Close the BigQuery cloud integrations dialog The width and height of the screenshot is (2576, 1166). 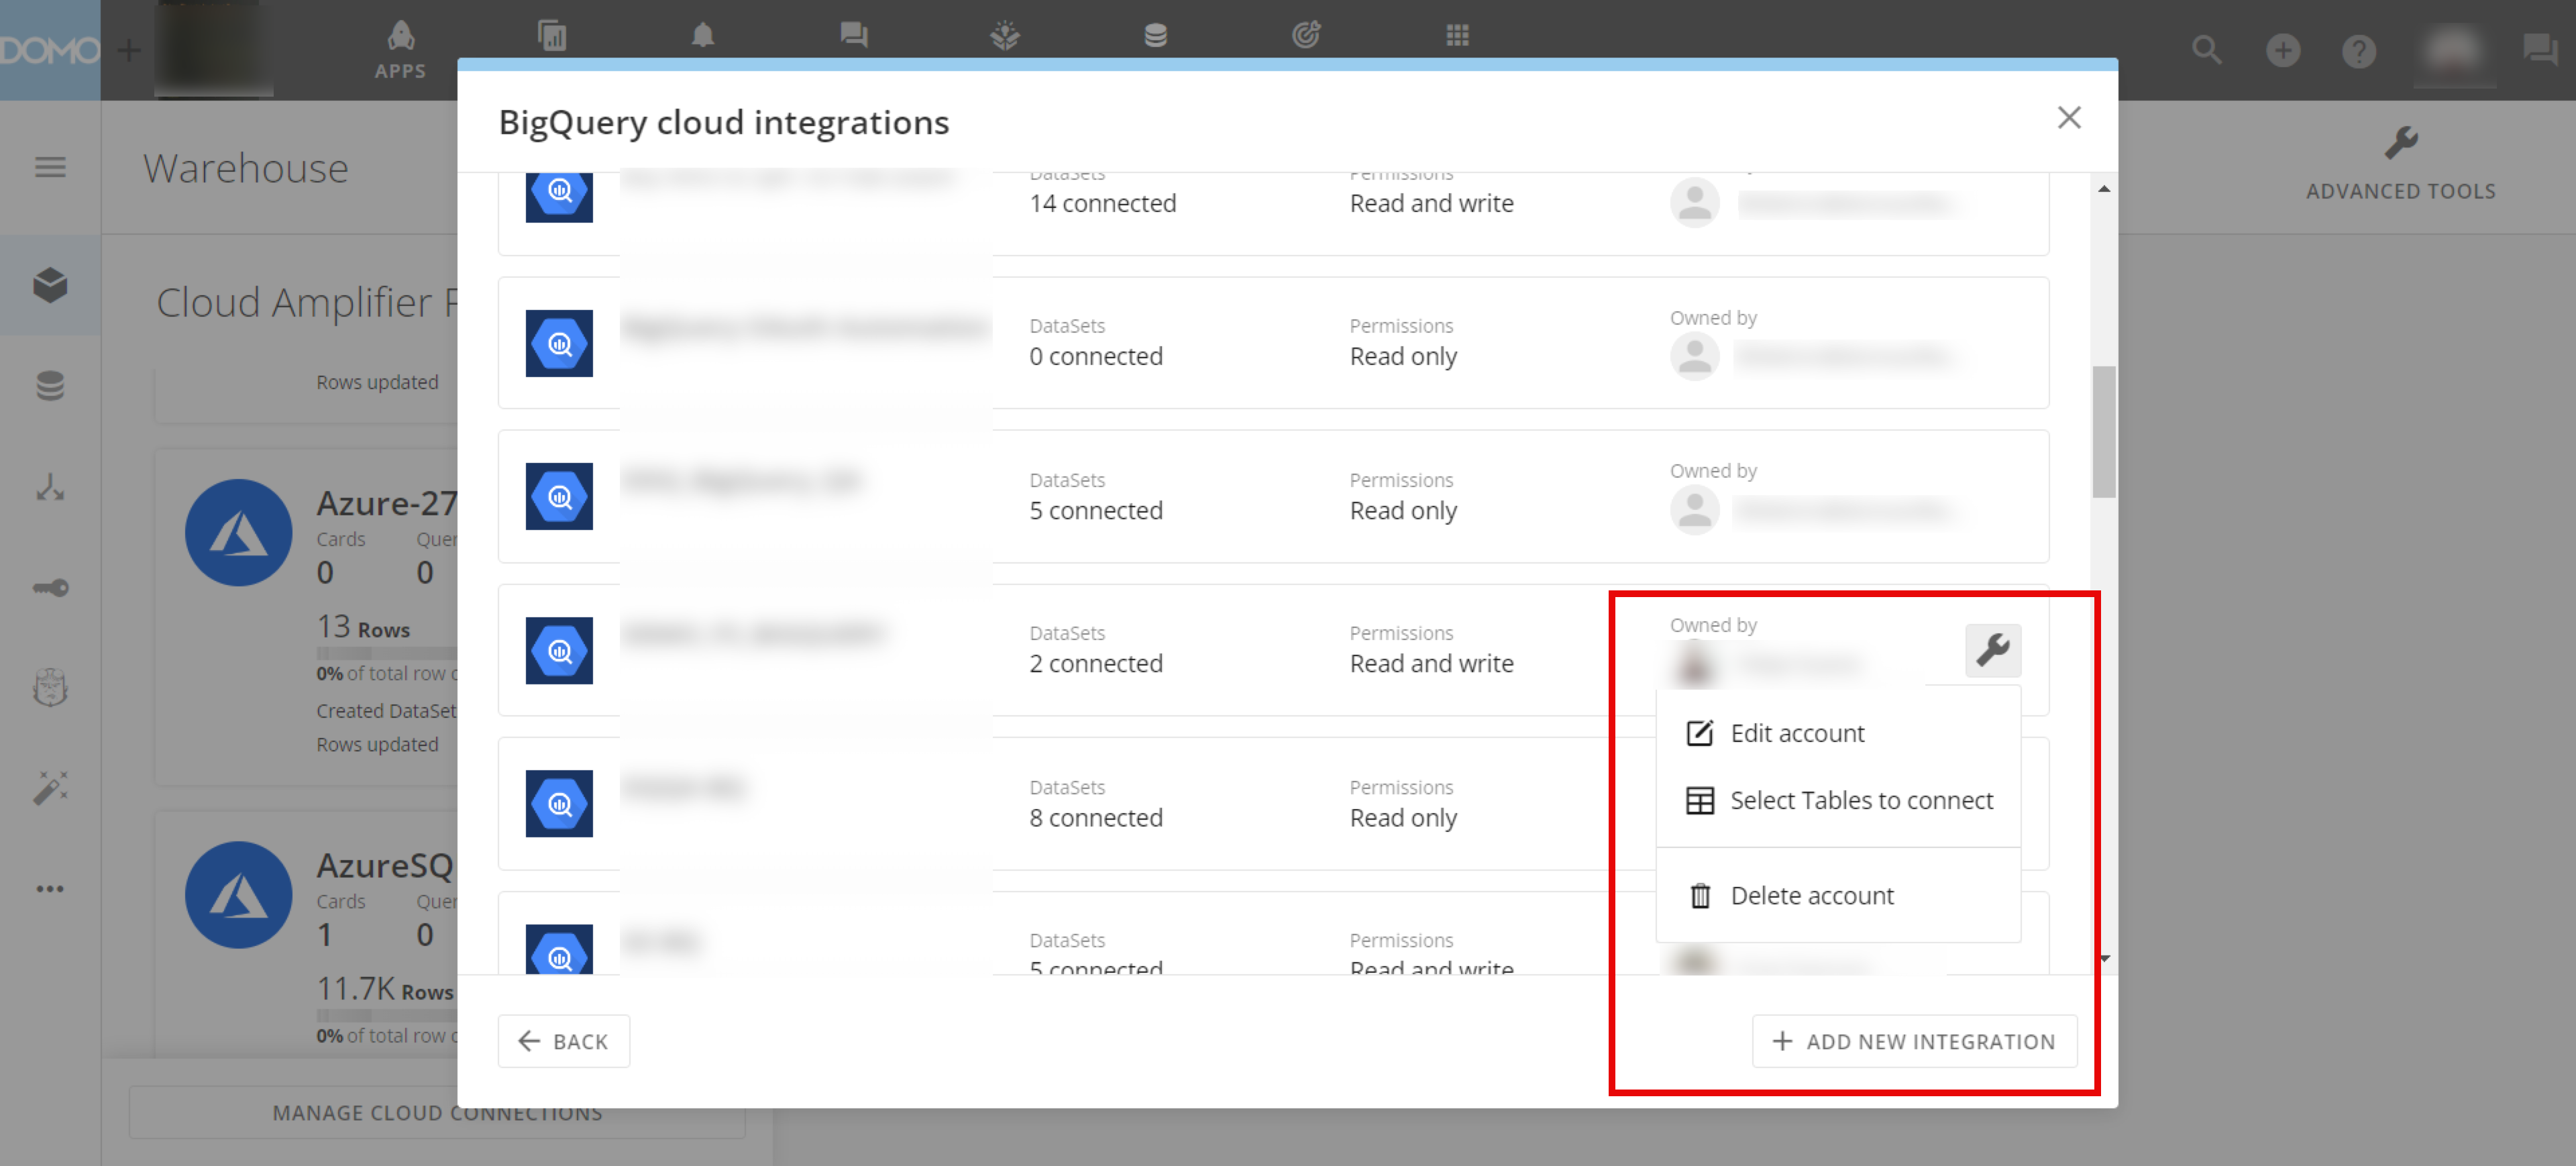pyautogui.click(x=2068, y=118)
